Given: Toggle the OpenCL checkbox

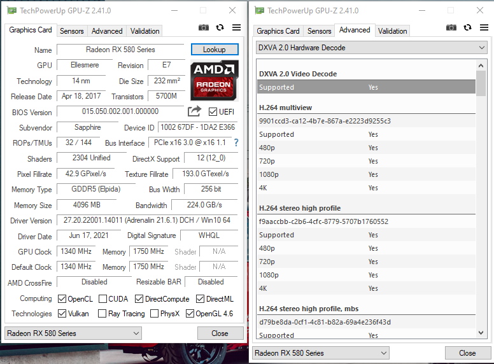Looking at the screenshot, I should [x=62, y=299].
